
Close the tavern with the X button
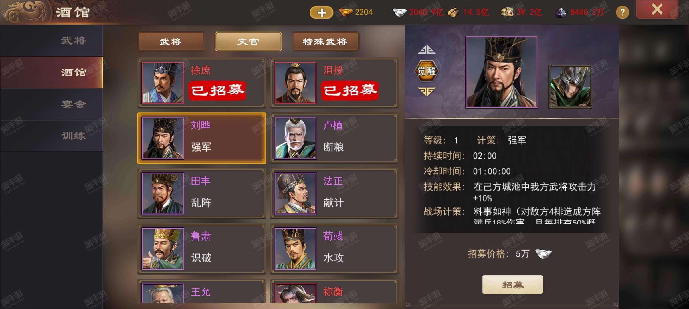pyautogui.click(x=657, y=9)
